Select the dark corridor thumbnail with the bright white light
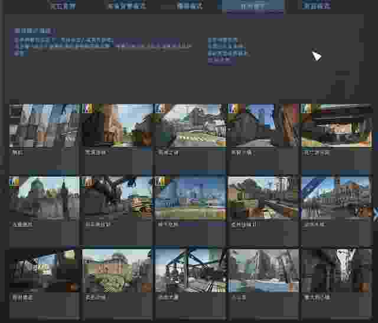This screenshot has height=323, width=378. [x=337, y=271]
